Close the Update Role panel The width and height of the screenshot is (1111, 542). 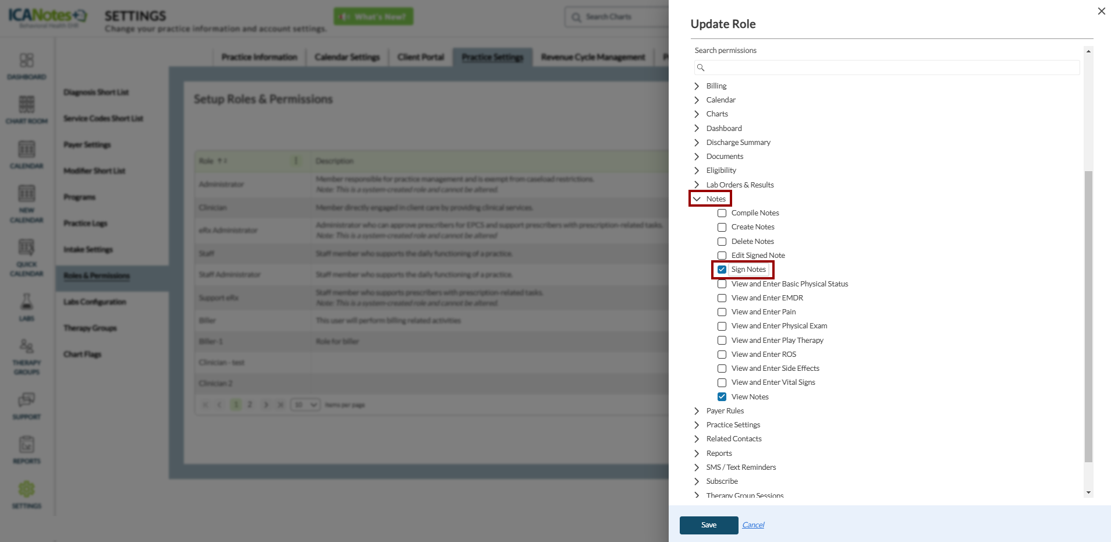pyautogui.click(x=1101, y=11)
